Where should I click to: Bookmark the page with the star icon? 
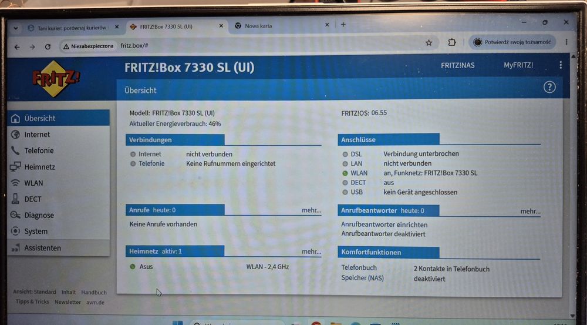tap(429, 43)
